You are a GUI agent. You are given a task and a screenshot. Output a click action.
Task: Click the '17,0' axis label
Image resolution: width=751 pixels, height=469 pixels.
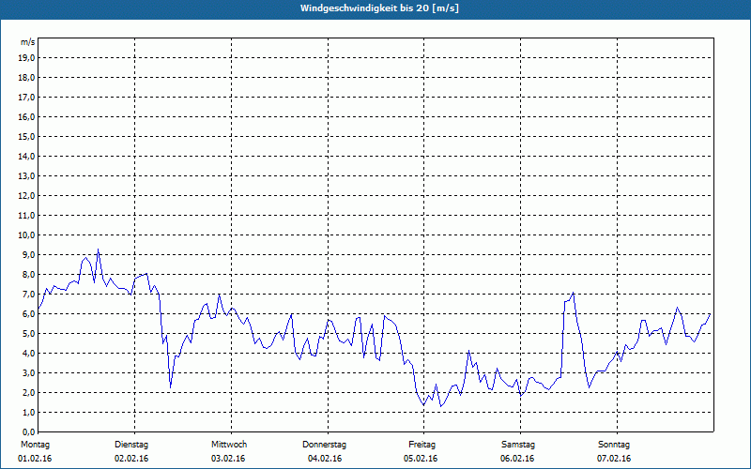coord(27,98)
